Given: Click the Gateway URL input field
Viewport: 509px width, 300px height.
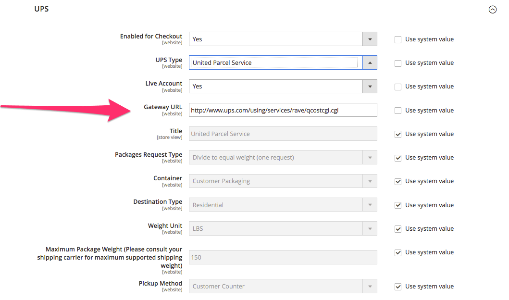Looking at the screenshot, I should click(x=283, y=110).
